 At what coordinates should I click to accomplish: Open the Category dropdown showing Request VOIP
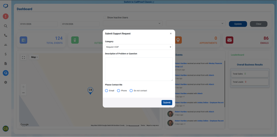pyautogui.click(x=139, y=47)
